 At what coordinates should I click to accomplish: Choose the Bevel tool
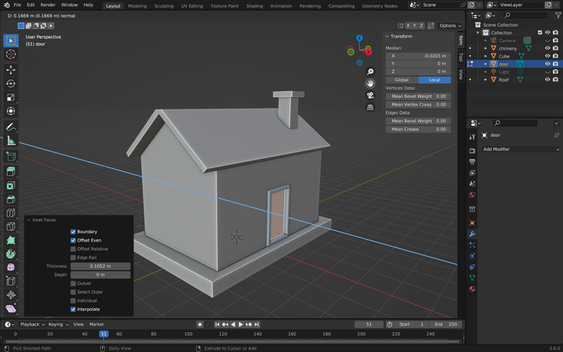[11, 199]
